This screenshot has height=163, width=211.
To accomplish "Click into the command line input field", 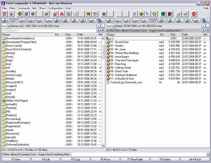I will [x=139, y=154].
